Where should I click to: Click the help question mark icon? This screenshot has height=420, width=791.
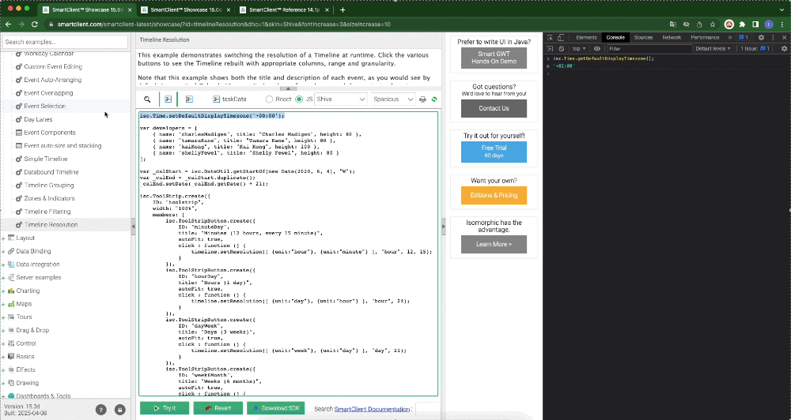point(101,410)
